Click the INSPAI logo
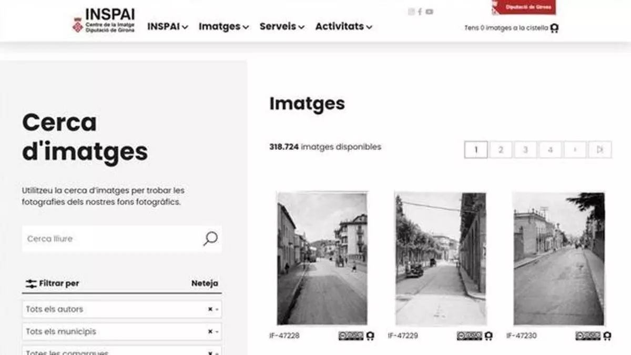The image size is (631, 355). [104, 21]
